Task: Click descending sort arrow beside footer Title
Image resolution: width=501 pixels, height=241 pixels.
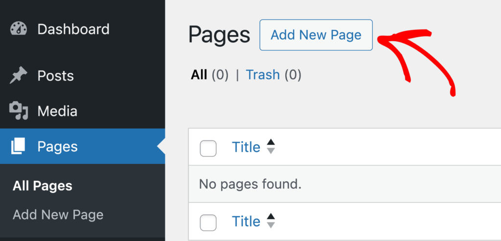Action: (271, 225)
